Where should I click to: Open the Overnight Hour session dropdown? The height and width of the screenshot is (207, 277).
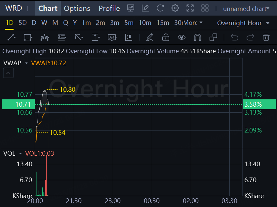[x=243, y=23]
